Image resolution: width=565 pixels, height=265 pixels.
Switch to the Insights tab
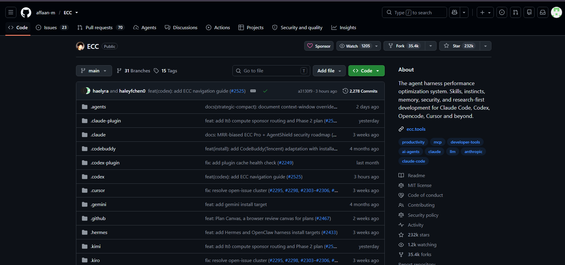pyautogui.click(x=344, y=27)
